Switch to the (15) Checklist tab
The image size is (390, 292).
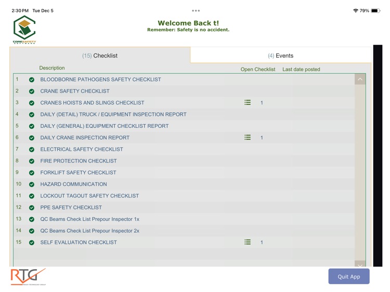coord(100,56)
